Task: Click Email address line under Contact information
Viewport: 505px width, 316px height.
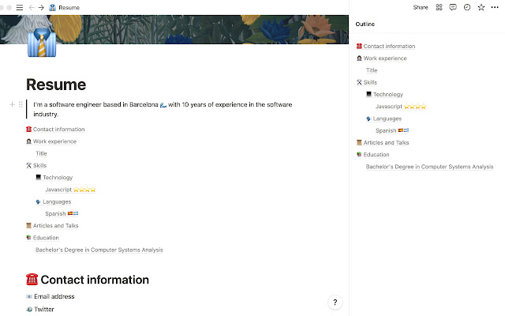Action: [54, 296]
